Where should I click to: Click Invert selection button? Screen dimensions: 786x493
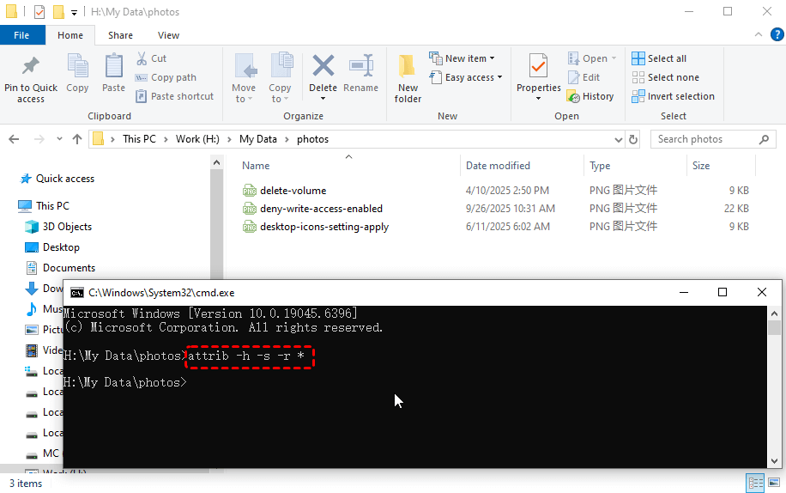[x=673, y=96]
